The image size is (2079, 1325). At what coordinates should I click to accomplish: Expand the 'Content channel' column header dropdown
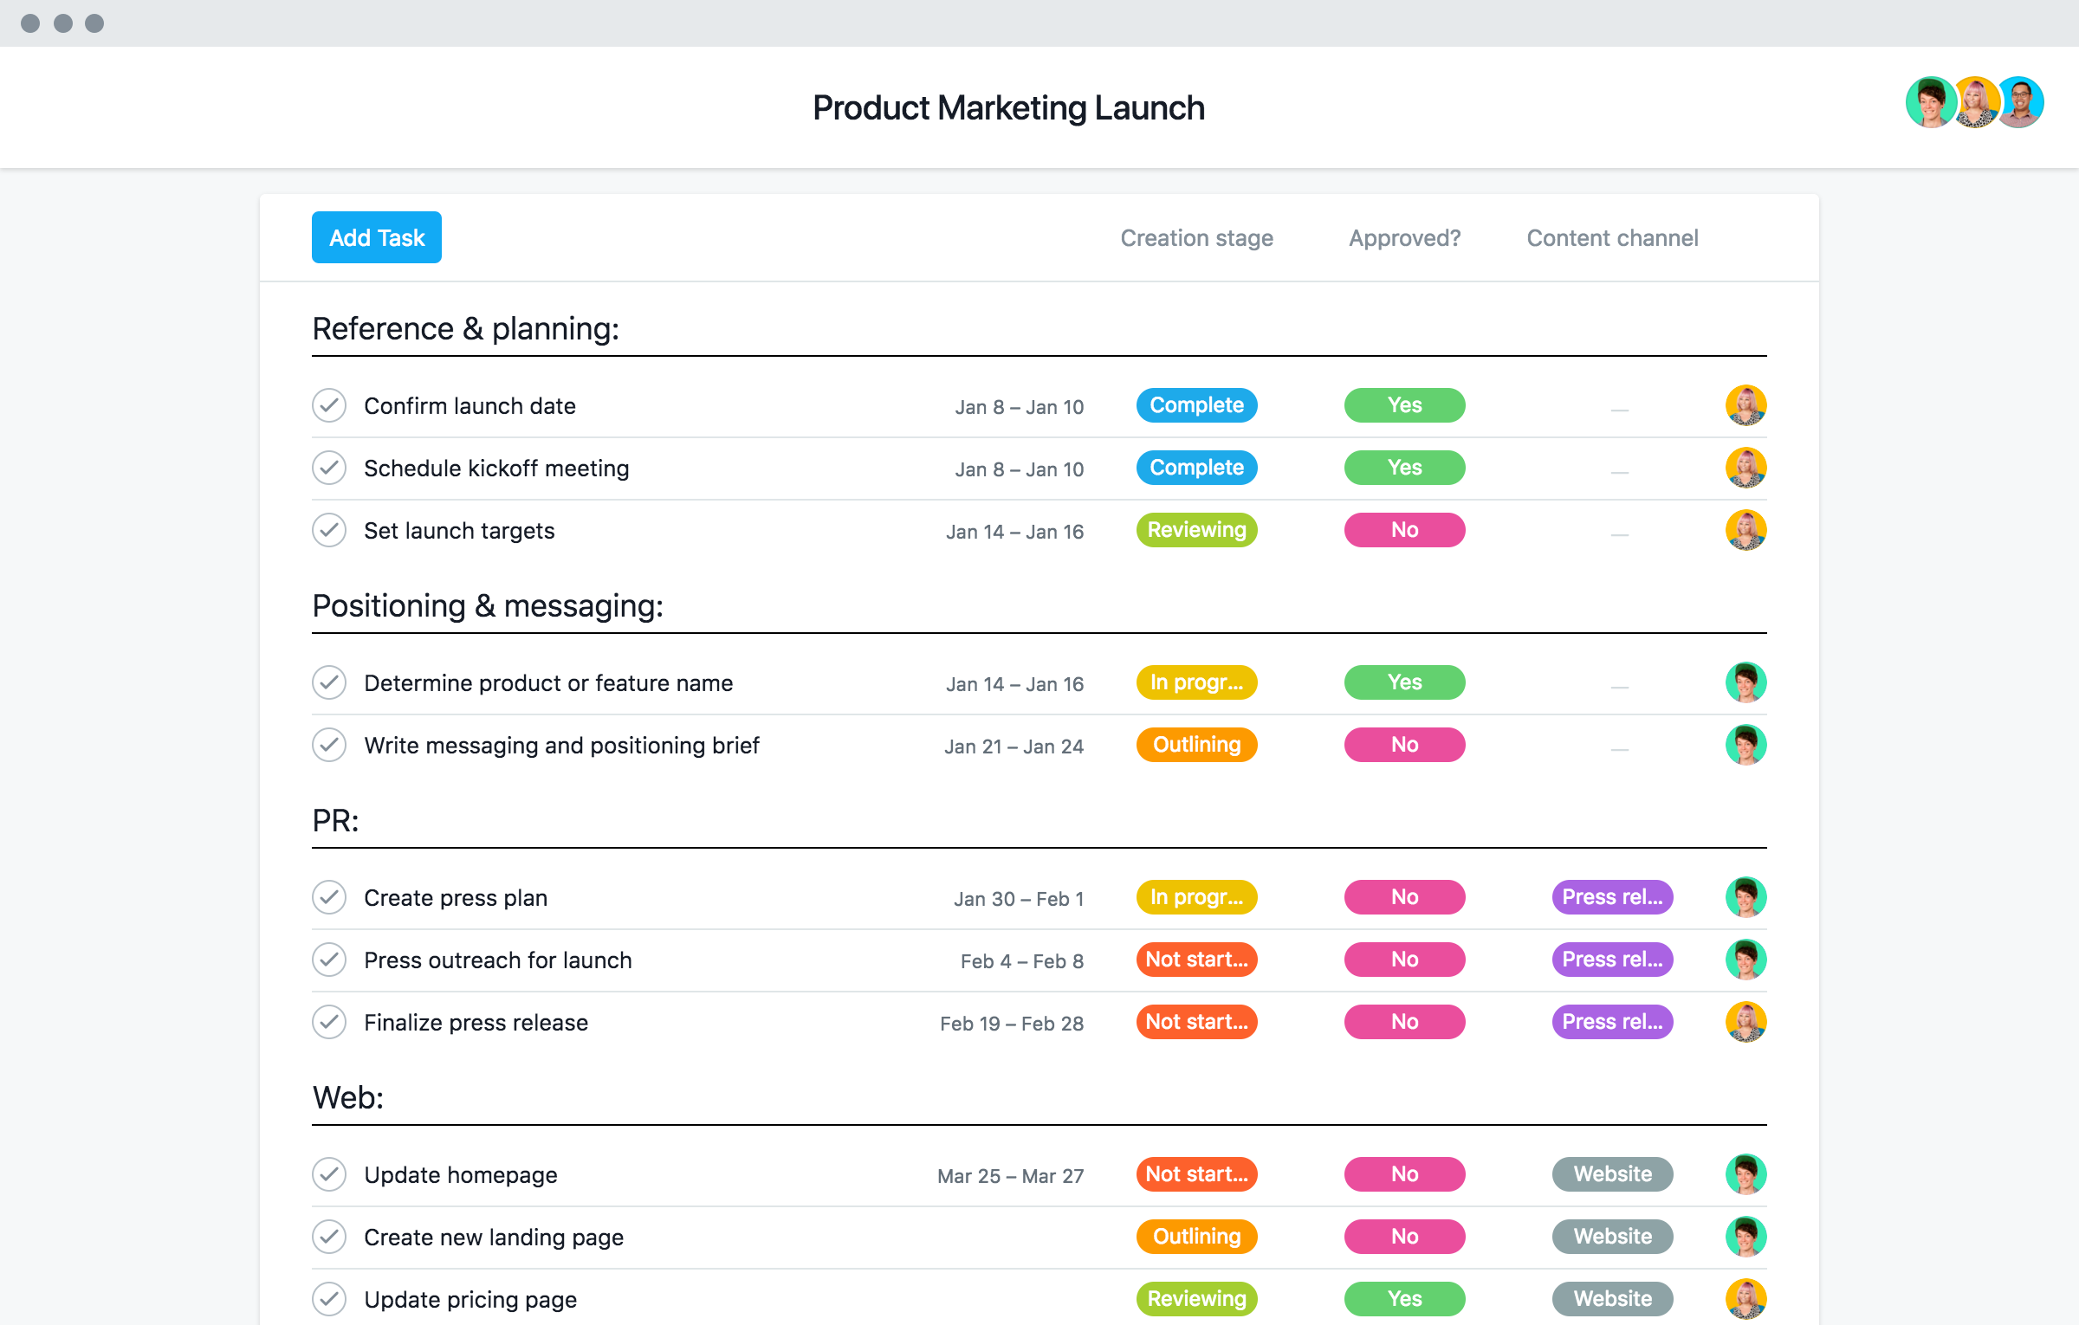[x=1610, y=238]
